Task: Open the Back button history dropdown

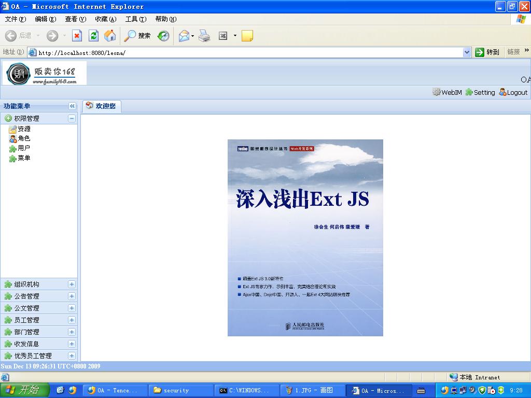Action: coord(38,36)
